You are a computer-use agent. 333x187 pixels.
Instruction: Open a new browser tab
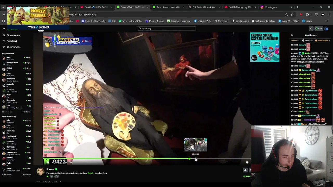point(297,7)
